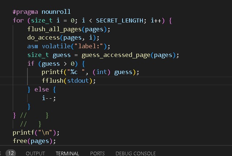The width and height of the screenshot is (232, 156).
Task: Click the (int) cast in printf
Action: 104,72
